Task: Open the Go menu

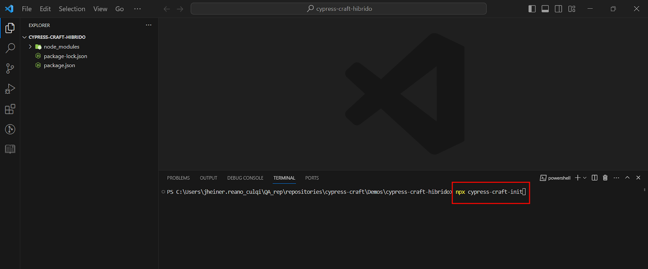Action: tap(119, 9)
